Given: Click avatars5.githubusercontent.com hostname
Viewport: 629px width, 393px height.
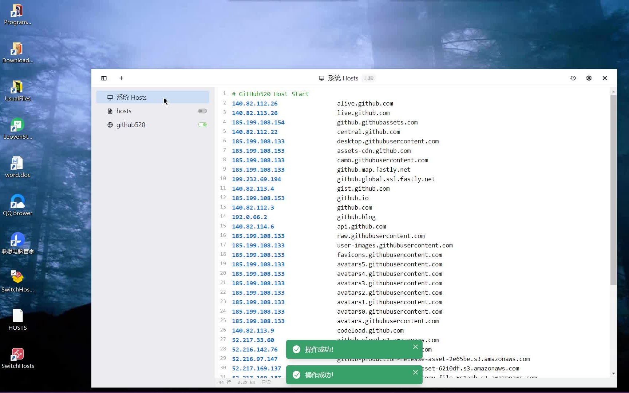Looking at the screenshot, I should (x=389, y=264).
